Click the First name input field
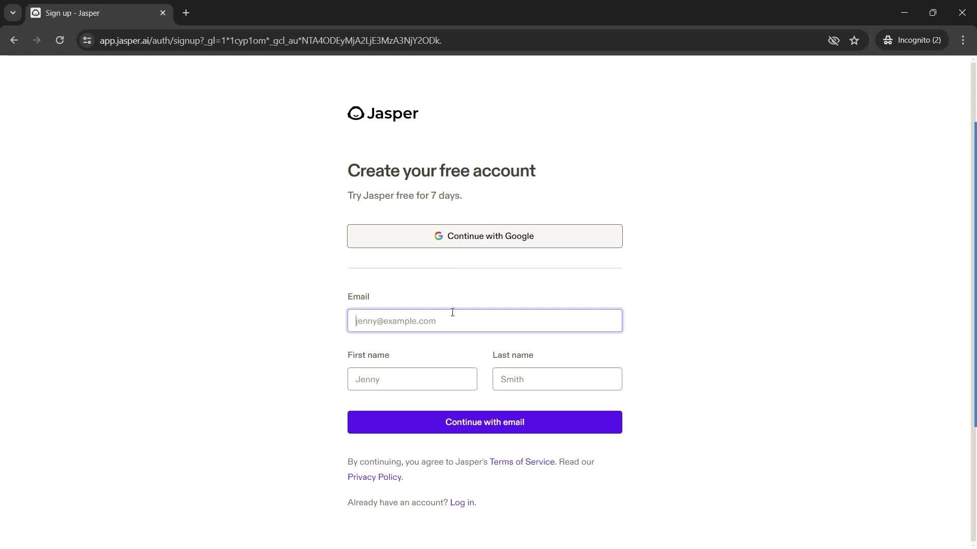This screenshot has width=977, height=549. coord(412,379)
